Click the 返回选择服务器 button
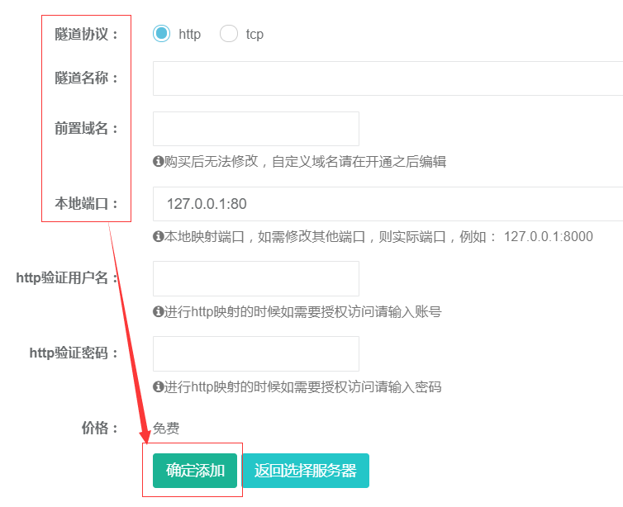This screenshot has height=507, width=623. tap(306, 471)
